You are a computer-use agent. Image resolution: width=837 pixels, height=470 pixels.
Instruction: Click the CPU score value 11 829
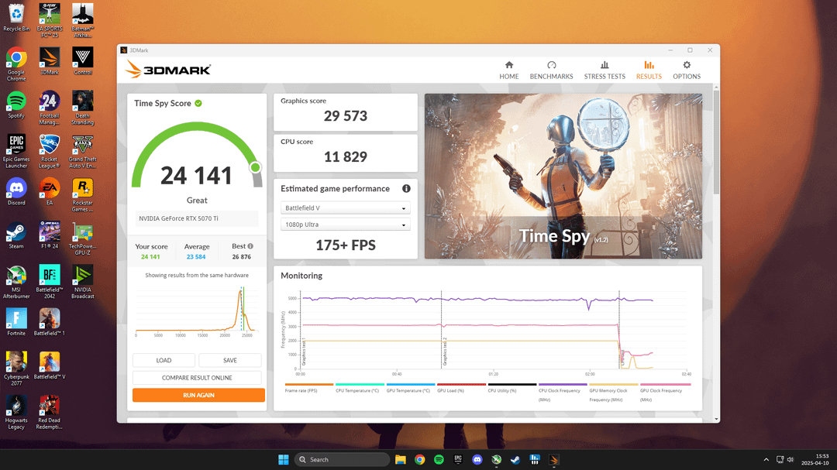click(x=346, y=157)
